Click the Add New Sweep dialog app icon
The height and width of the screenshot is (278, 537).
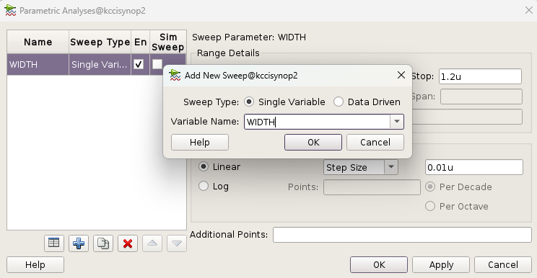[x=175, y=75]
